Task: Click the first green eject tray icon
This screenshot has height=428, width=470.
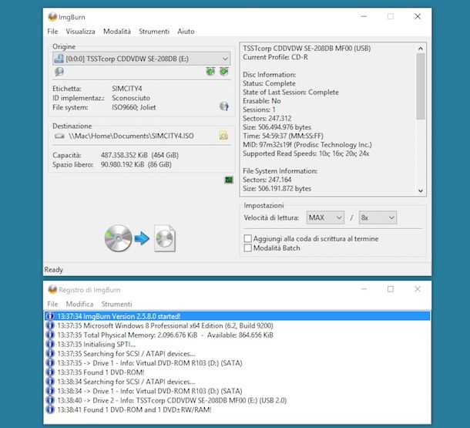Action: (x=210, y=72)
